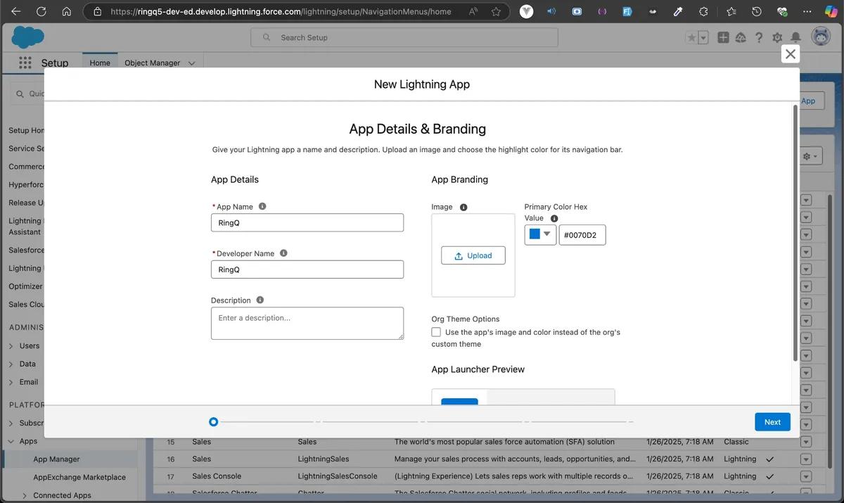The height and width of the screenshot is (503, 844).
Task: Open the Object Manager tab dropdown chevron
Action: tap(191, 63)
